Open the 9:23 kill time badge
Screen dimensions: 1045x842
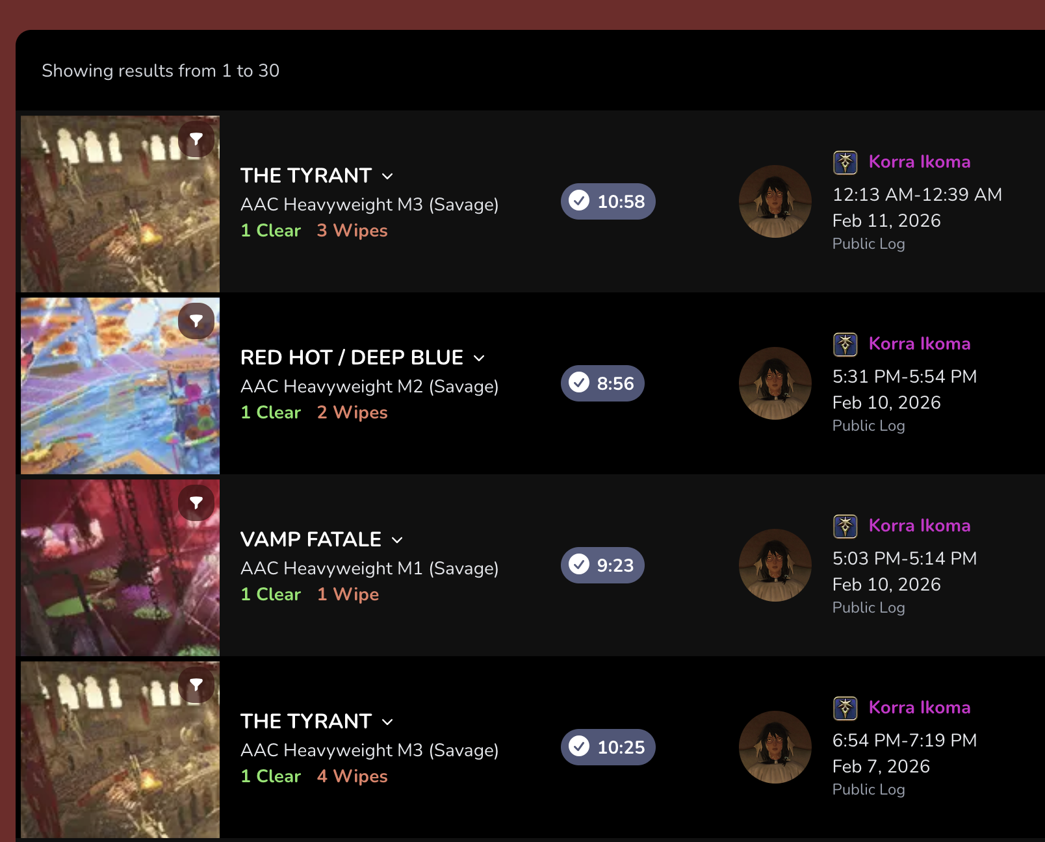coord(602,565)
